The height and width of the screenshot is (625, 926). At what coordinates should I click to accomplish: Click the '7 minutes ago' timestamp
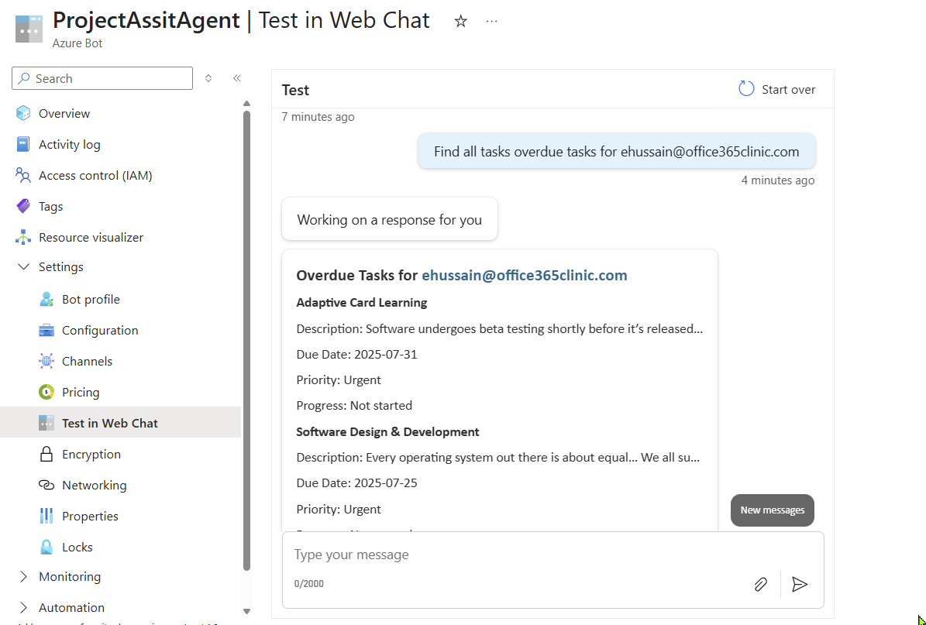318,117
